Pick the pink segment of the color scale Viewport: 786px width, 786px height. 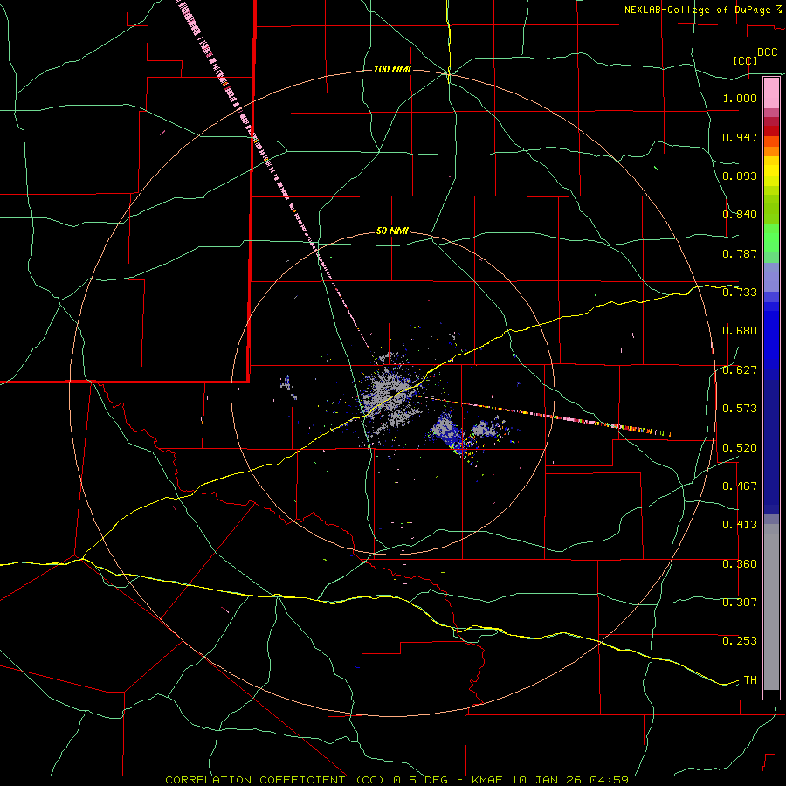(x=771, y=93)
